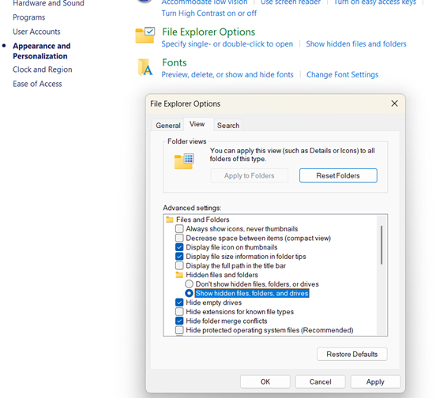The height and width of the screenshot is (398, 436).
Task: Confirm with the OK button
Action: 265,381
